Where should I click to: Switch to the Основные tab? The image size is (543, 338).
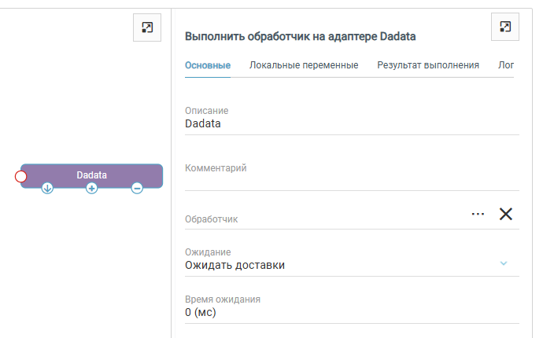207,65
